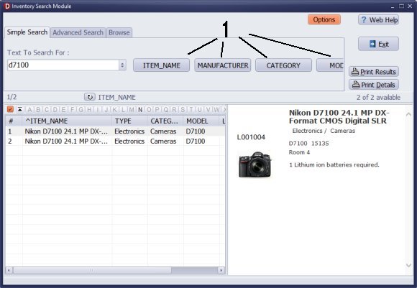Viewport: 417px width, 288px height.
Task: Click the Options button
Action: click(324, 19)
